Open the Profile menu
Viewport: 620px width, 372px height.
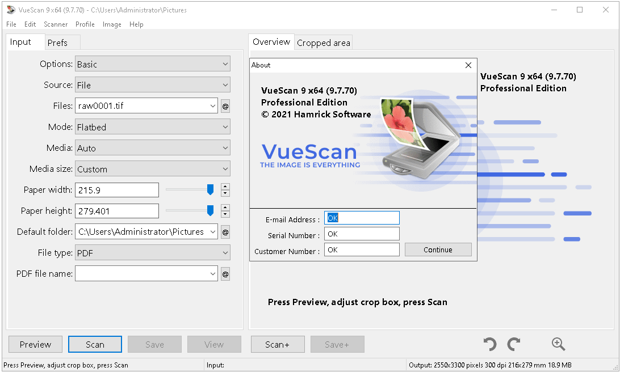pyautogui.click(x=85, y=24)
